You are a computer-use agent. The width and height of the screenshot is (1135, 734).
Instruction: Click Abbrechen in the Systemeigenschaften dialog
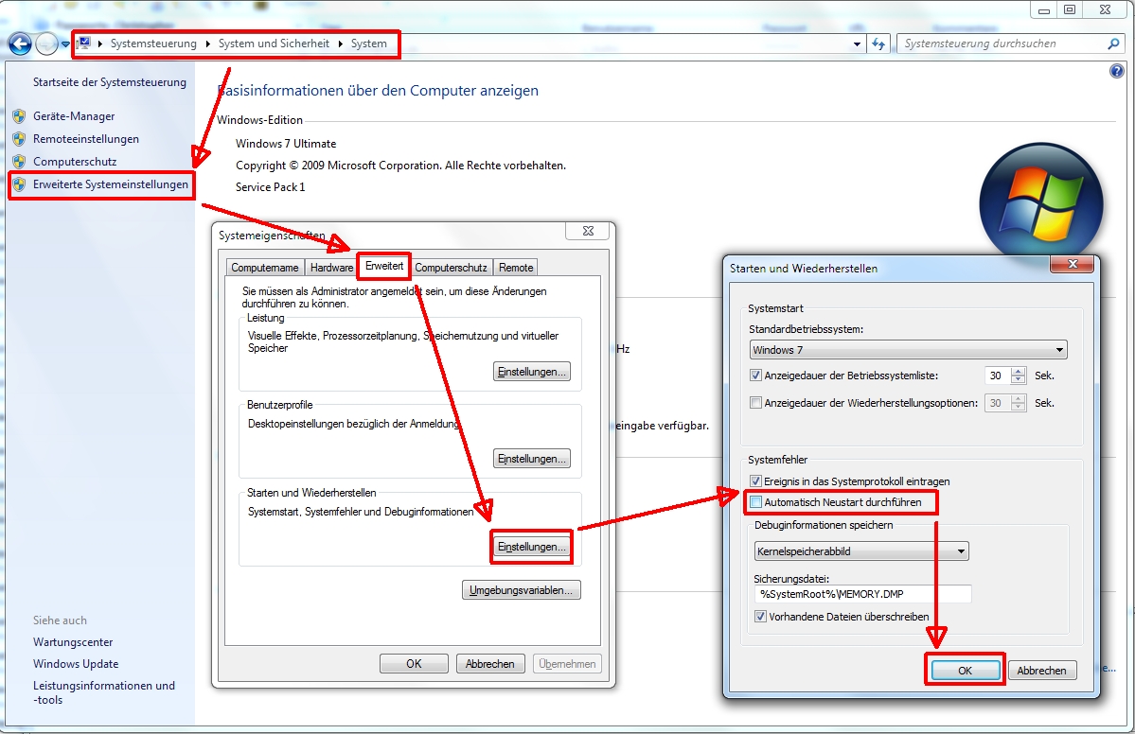490,664
